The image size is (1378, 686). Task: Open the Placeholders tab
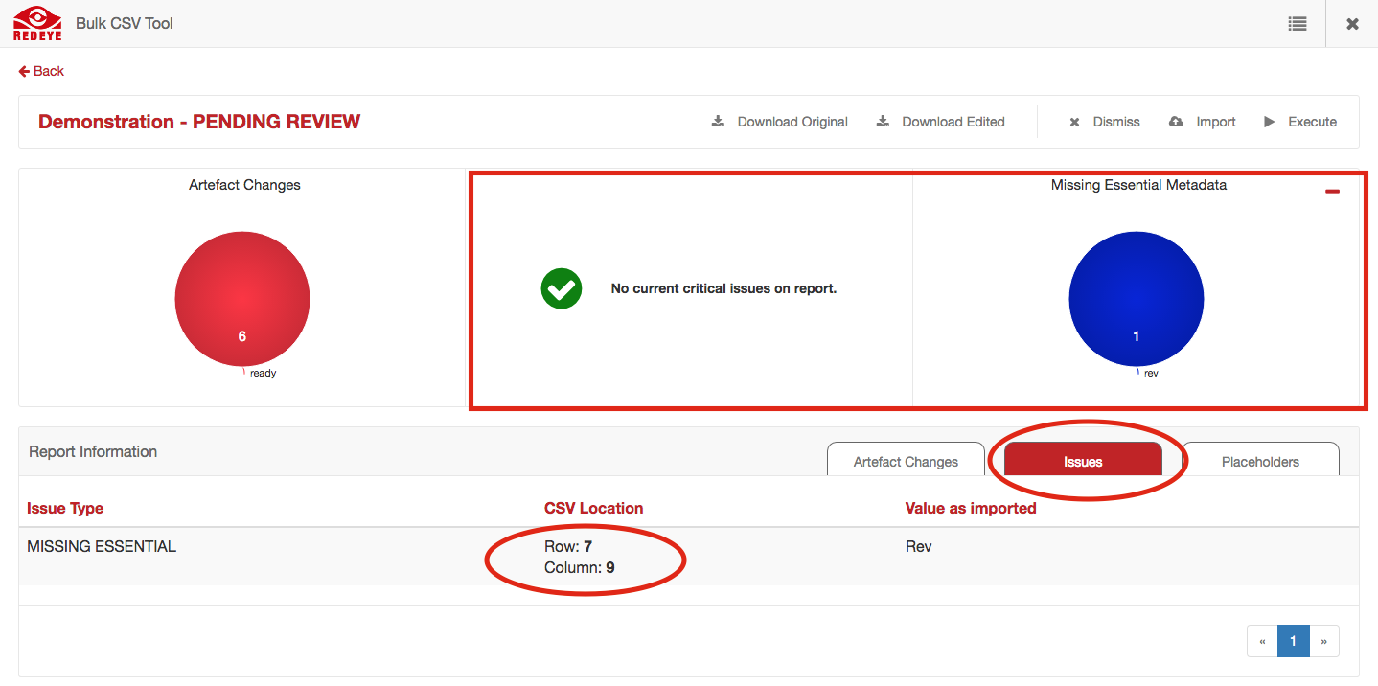click(x=1260, y=461)
